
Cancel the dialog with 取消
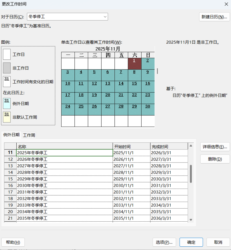pos(218,242)
